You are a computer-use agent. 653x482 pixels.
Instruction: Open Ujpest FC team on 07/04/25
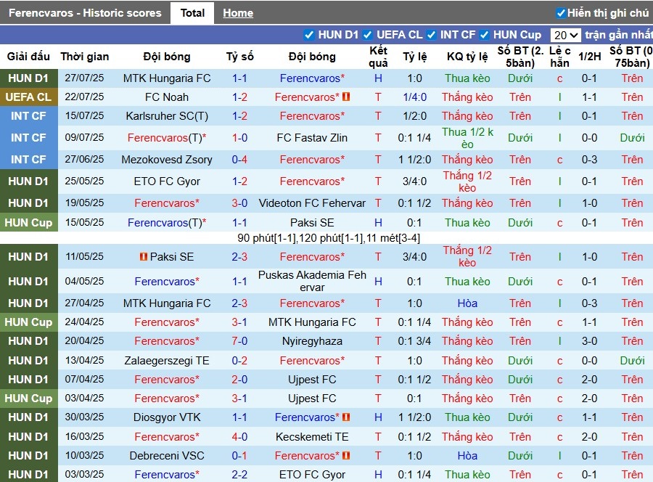click(x=312, y=380)
